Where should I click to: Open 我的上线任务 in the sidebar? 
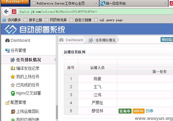pos(28,77)
